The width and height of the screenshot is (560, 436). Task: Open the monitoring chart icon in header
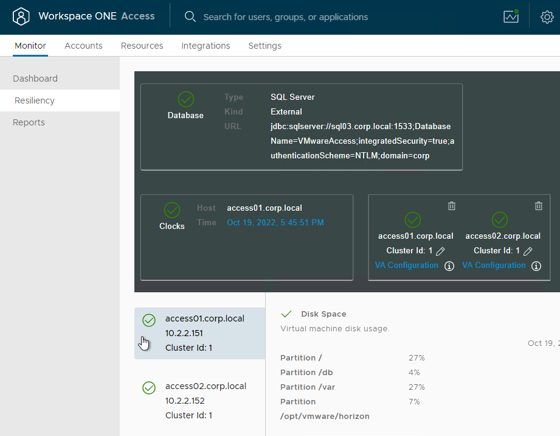[x=511, y=16]
